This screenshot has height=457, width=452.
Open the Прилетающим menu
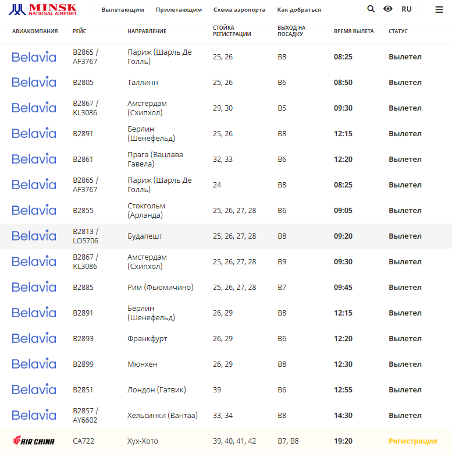coord(179,10)
